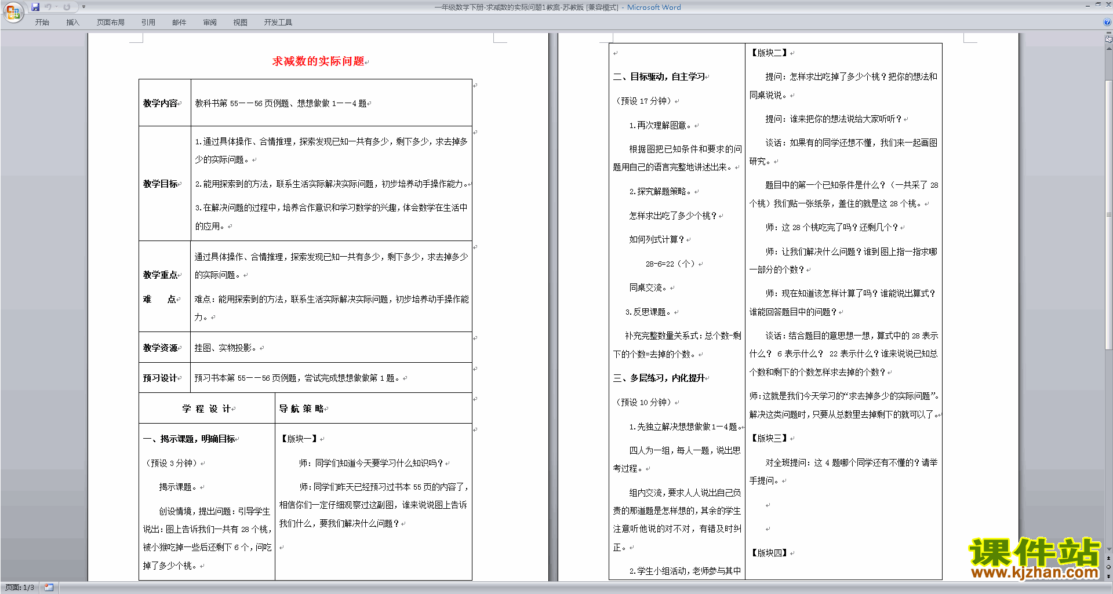
Task: Click the 导 航 策 略 header cell
Action: click(x=373, y=409)
